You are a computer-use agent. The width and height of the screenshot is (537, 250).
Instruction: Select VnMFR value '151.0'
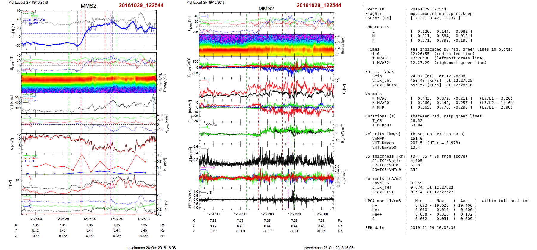pyautogui.click(x=416, y=139)
